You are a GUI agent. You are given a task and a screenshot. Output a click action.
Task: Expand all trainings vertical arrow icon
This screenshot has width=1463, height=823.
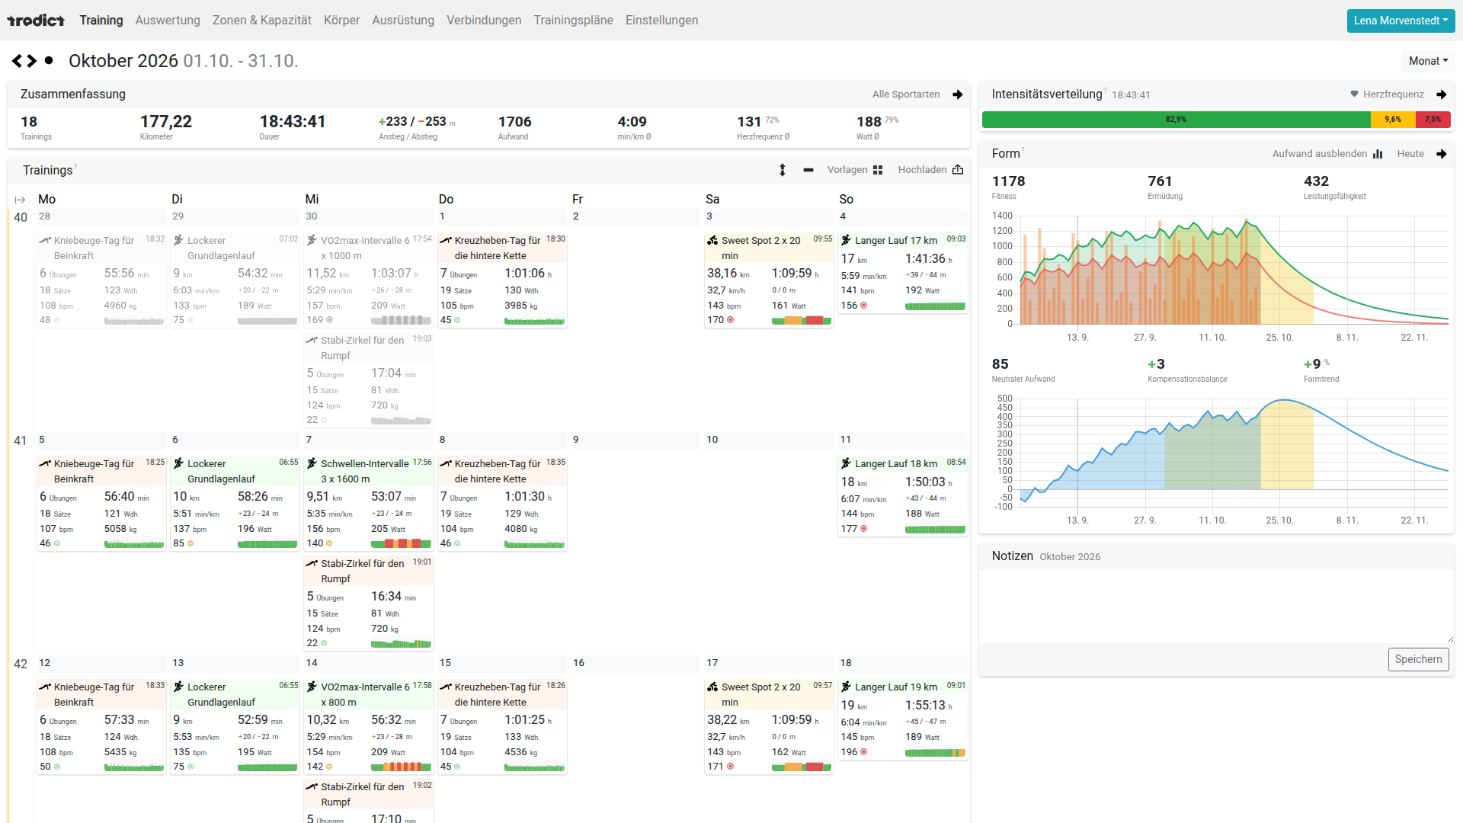(783, 170)
